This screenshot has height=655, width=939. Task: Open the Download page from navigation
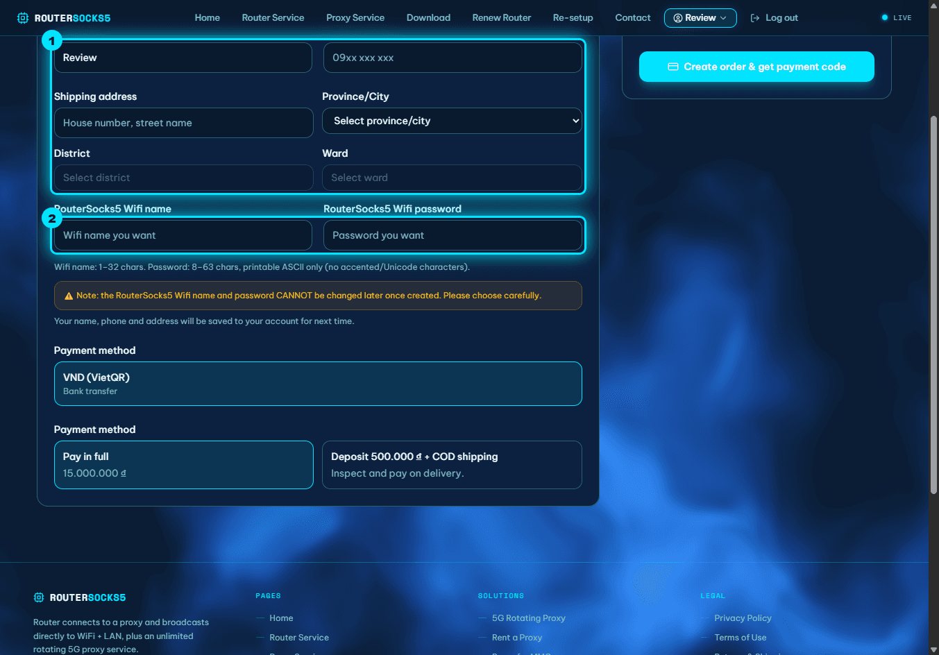[428, 18]
